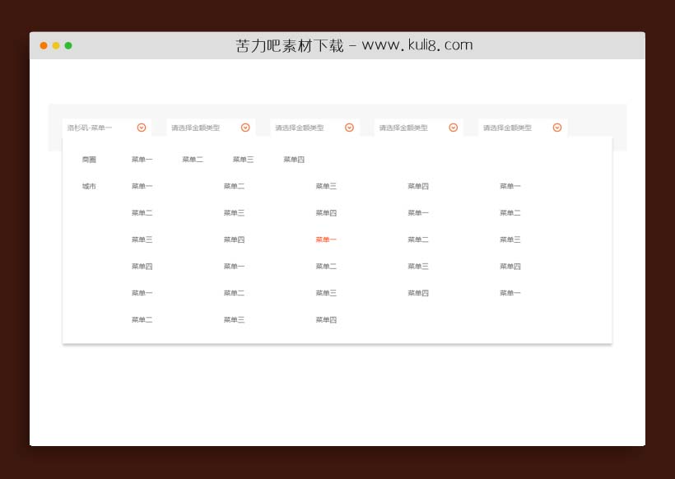Click the orange arrow icon on the rightmost select
The height and width of the screenshot is (479, 675).
pos(556,127)
